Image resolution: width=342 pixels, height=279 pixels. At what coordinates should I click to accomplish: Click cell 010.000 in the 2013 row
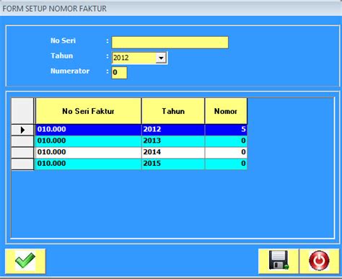click(89, 141)
